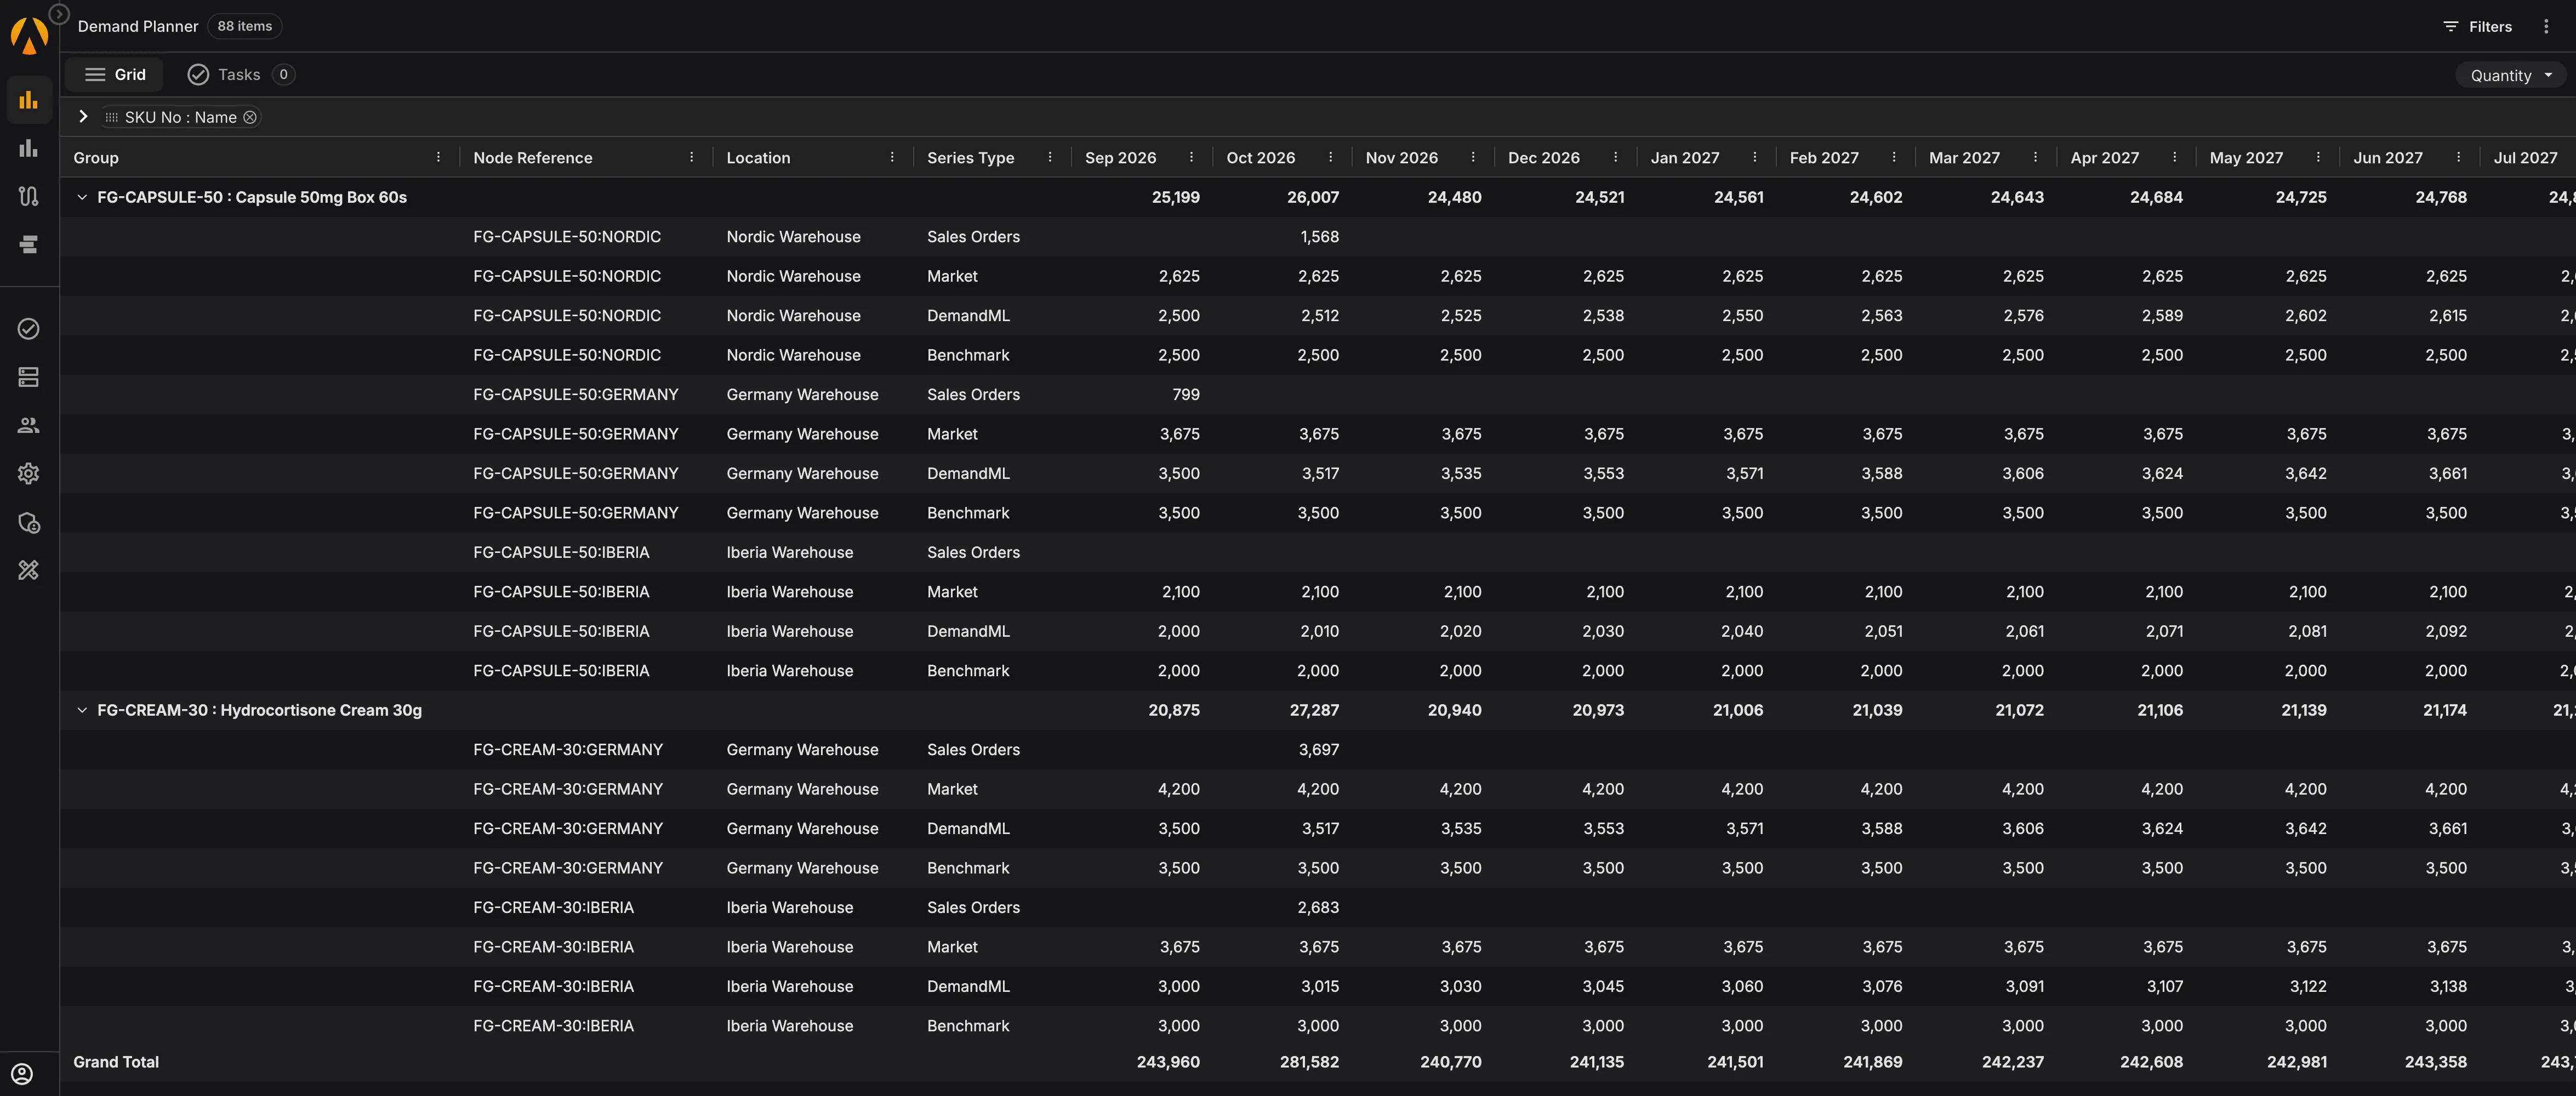Select the FG-CAPSULE-50:NORDIC DemandML row reference
The width and height of the screenshot is (2576, 1096).
(567, 316)
